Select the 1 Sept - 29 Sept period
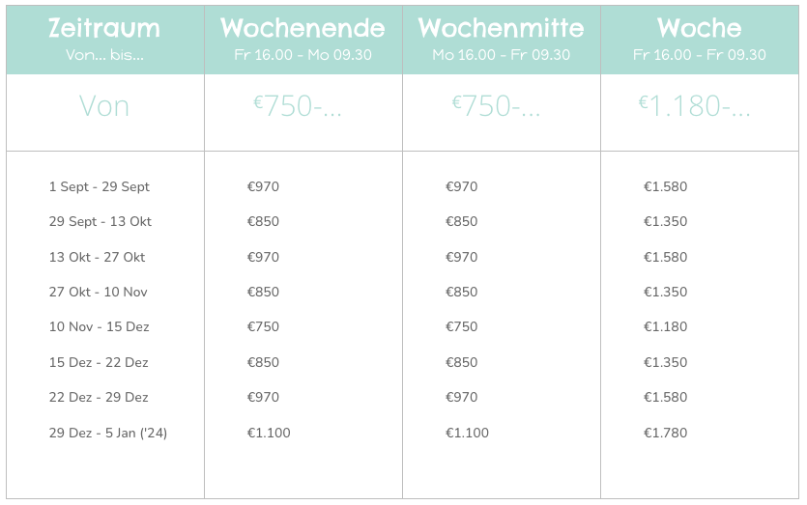The height and width of the screenshot is (505, 807). [x=100, y=186]
